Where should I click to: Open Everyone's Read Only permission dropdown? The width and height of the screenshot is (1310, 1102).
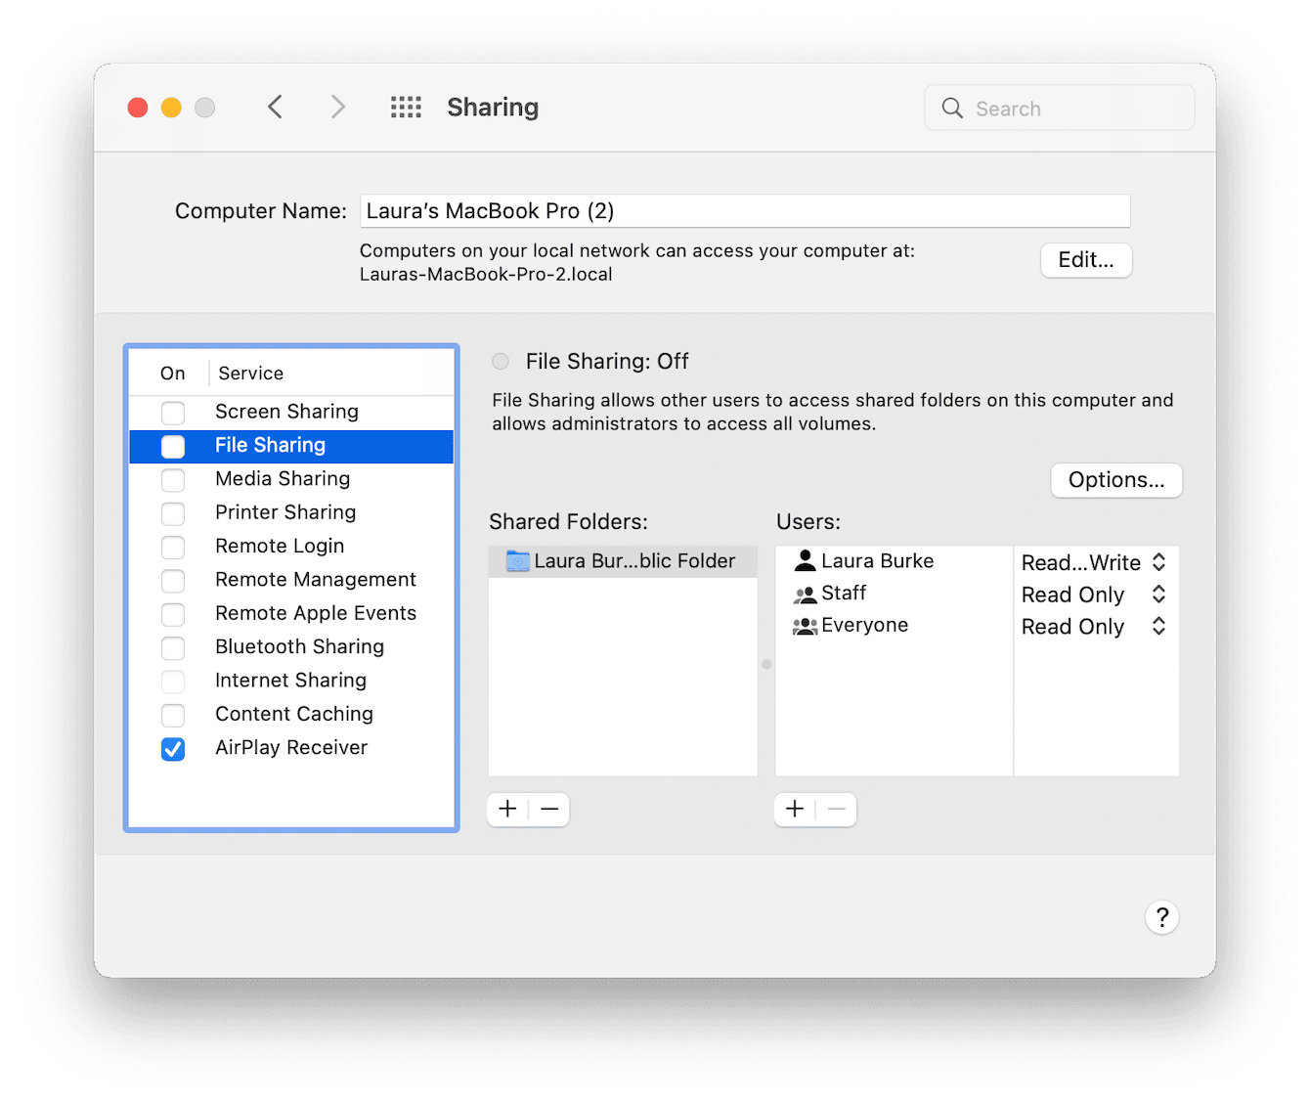point(1158,626)
